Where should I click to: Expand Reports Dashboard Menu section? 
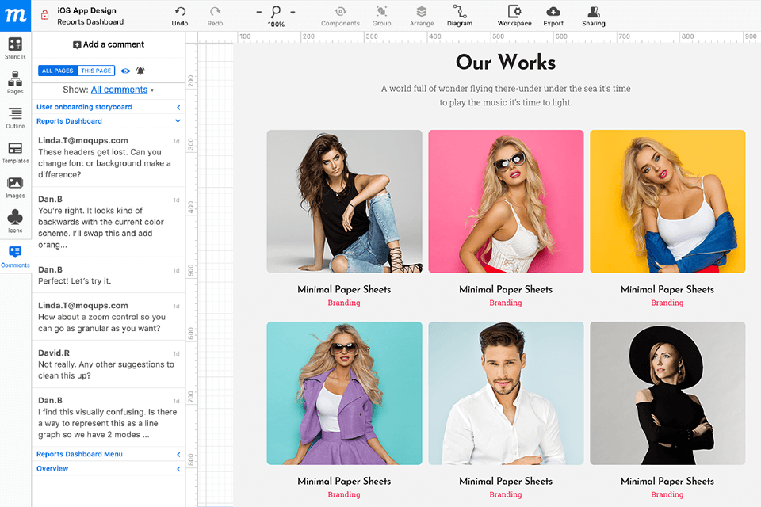[x=109, y=454]
